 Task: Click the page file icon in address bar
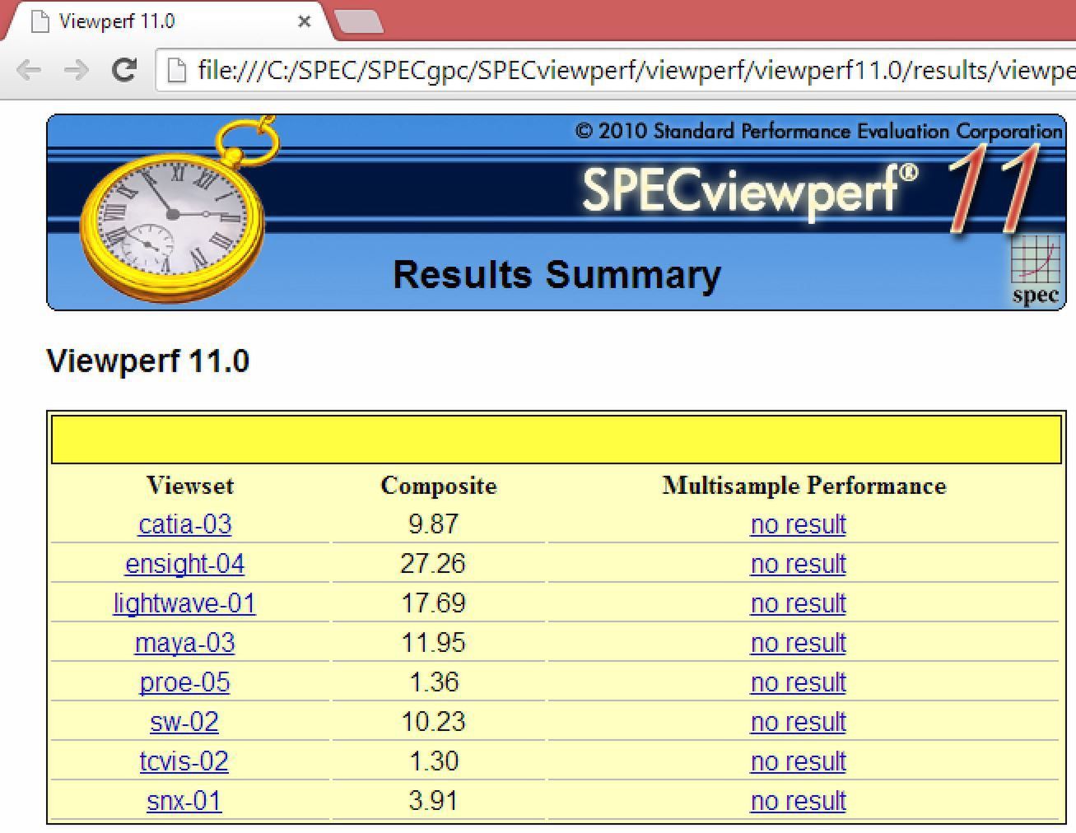tap(175, 71)
